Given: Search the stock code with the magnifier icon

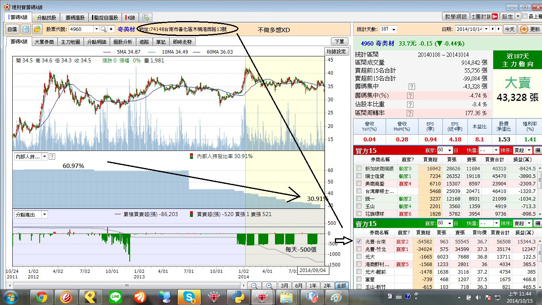Looking at the screenshot, I should [104, 29].
